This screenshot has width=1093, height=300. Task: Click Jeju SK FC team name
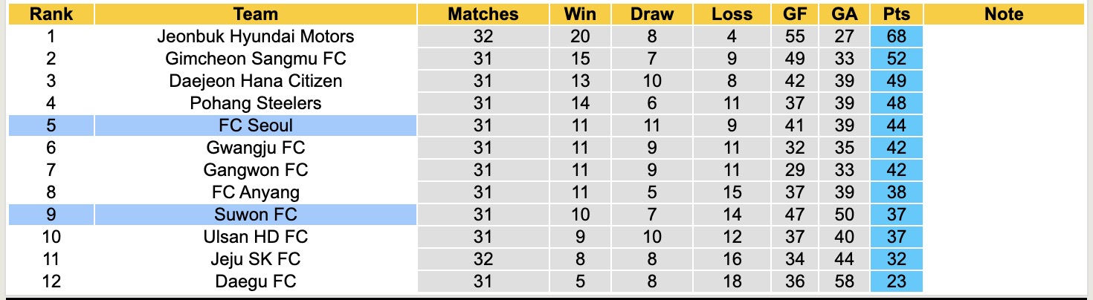[255, 259]
